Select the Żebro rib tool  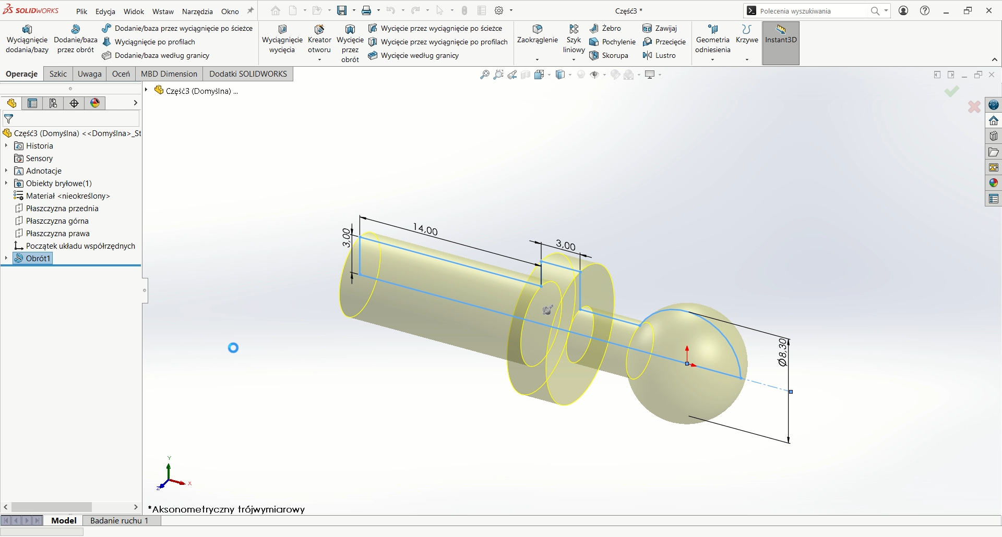tap(605, 28)
